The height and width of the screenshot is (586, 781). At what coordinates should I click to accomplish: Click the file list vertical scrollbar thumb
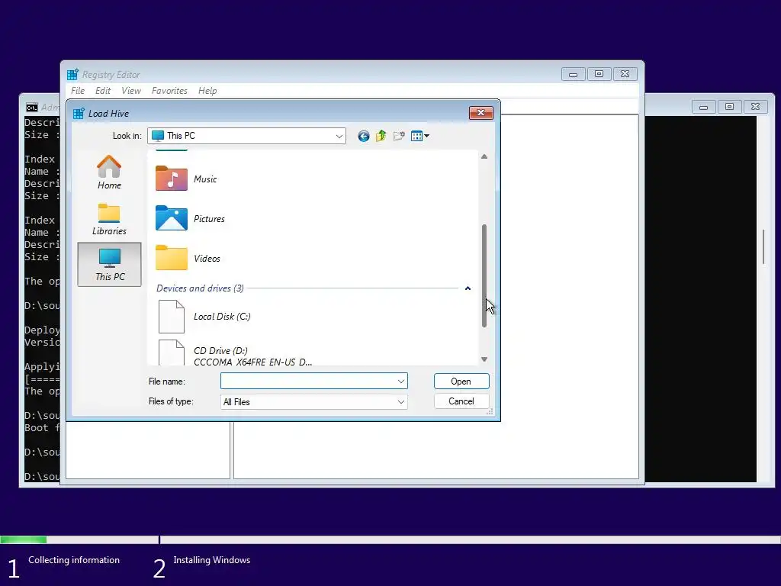tap(484, 275)
